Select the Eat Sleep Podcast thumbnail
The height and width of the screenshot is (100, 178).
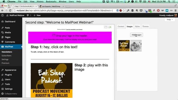pyautogui.click(x=124, y=46)
